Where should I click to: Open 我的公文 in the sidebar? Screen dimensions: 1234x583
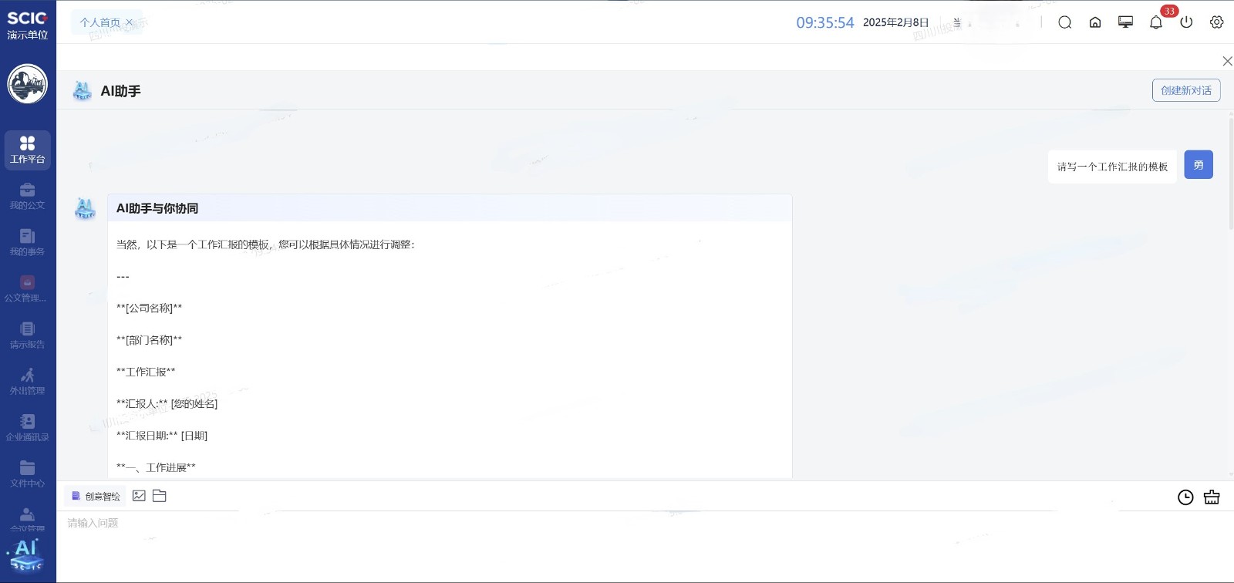coord(27,196)
